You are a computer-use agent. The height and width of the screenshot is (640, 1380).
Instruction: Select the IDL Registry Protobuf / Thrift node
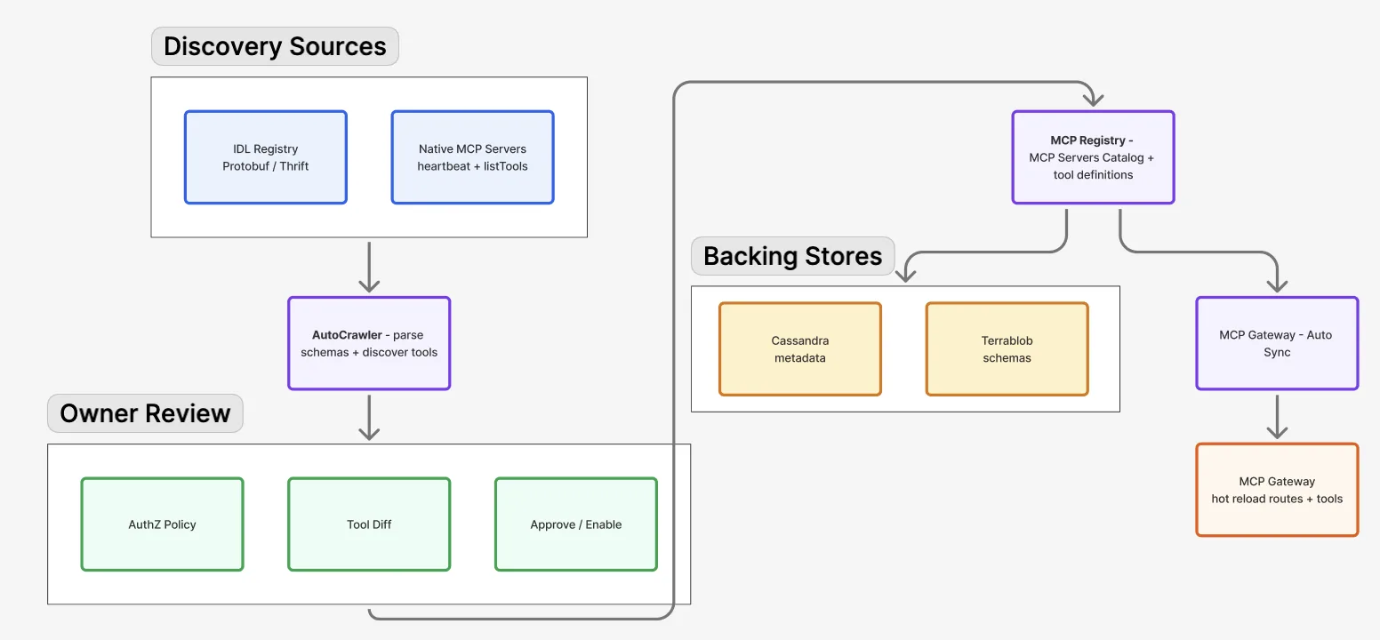(266, 157)
